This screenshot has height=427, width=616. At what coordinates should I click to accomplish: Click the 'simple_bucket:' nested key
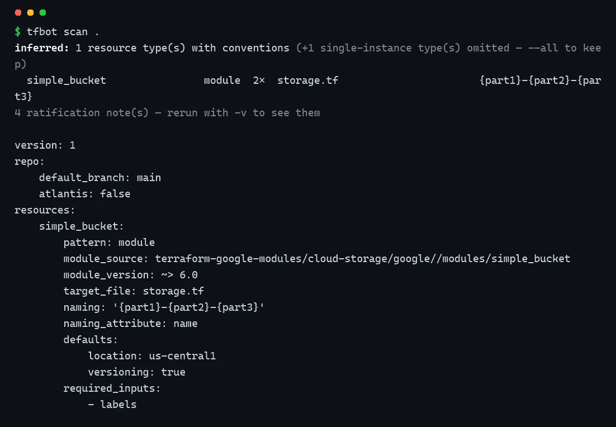(81, 226)
